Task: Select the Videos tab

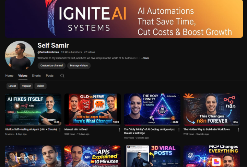Action: click(23, 76)
